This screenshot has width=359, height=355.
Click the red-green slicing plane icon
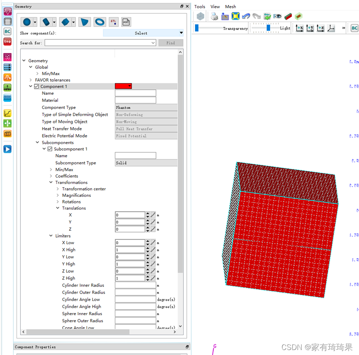288,16
